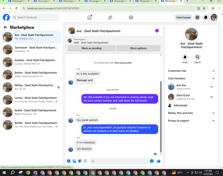Collapse Chat members section

tap(191, 79)
